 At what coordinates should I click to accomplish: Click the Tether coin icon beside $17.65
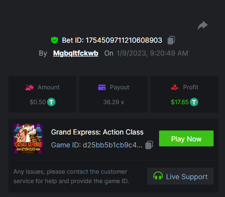point(194,102)
